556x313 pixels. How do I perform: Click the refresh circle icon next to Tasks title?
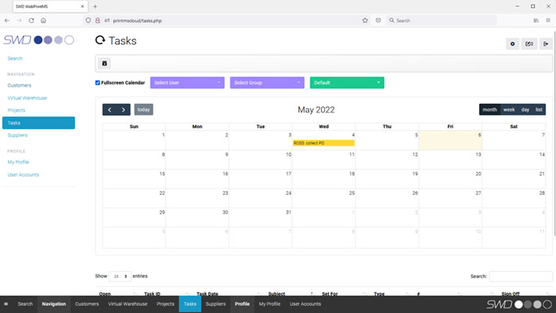pos(100,40)
